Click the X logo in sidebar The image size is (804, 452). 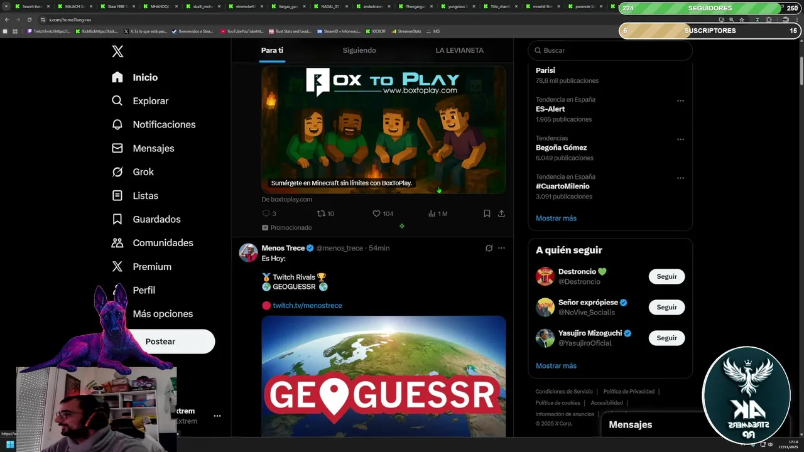point(117,51)
